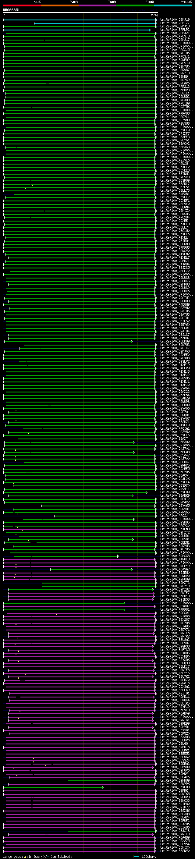Pick the entry UniRef100_Q0JL26
The height and width of the screenshot is (859, 195).
click(175, 478)
